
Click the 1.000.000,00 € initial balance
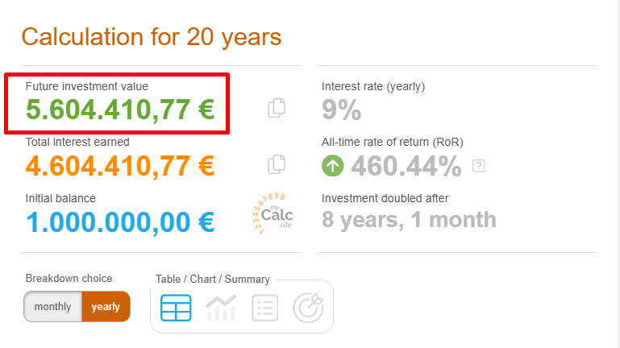120,222
